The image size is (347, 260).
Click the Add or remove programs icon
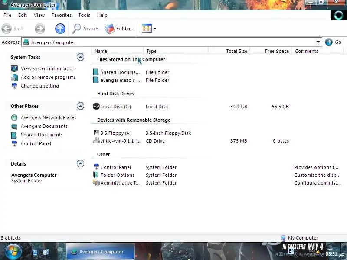[14, 78]
